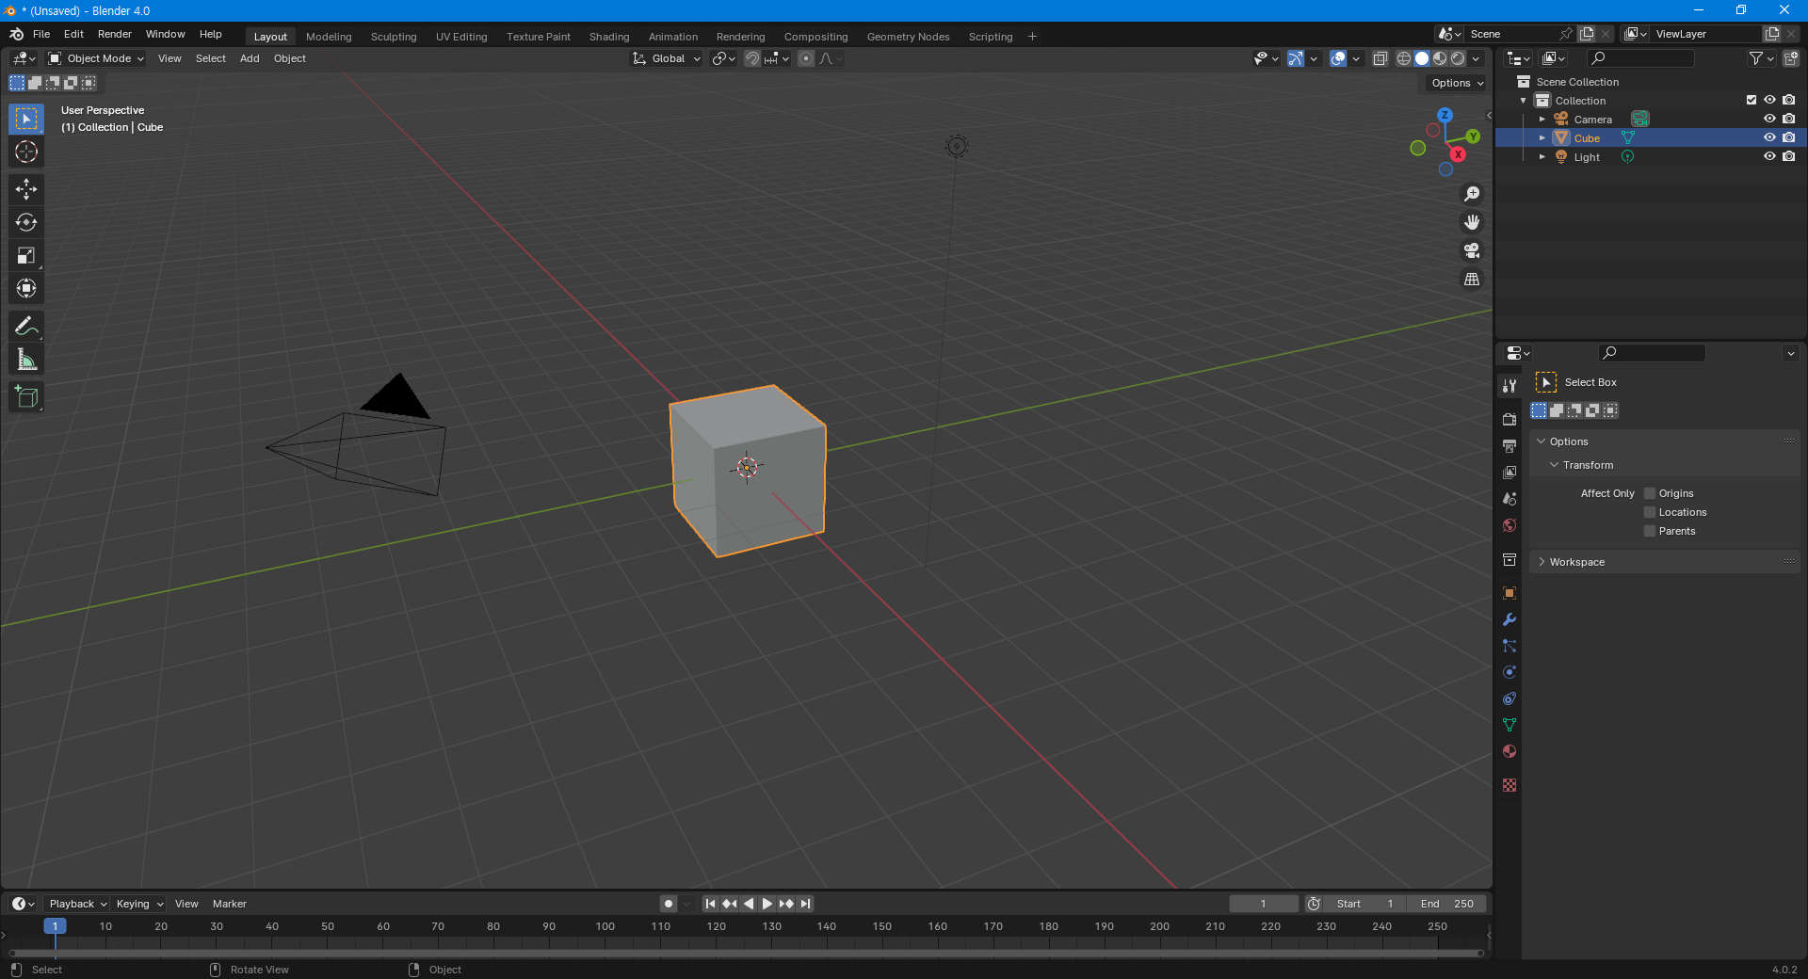Collapse the Transform section in the sidebar
1808x979 pixels.
(x=1554, y=465)
